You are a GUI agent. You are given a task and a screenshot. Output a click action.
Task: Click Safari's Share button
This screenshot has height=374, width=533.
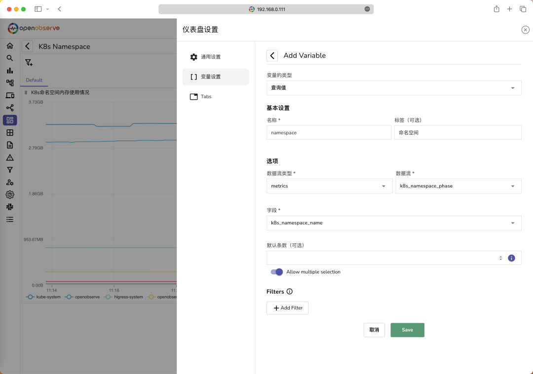[496, 9]
